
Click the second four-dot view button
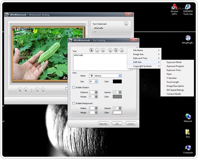coord(43,90)
